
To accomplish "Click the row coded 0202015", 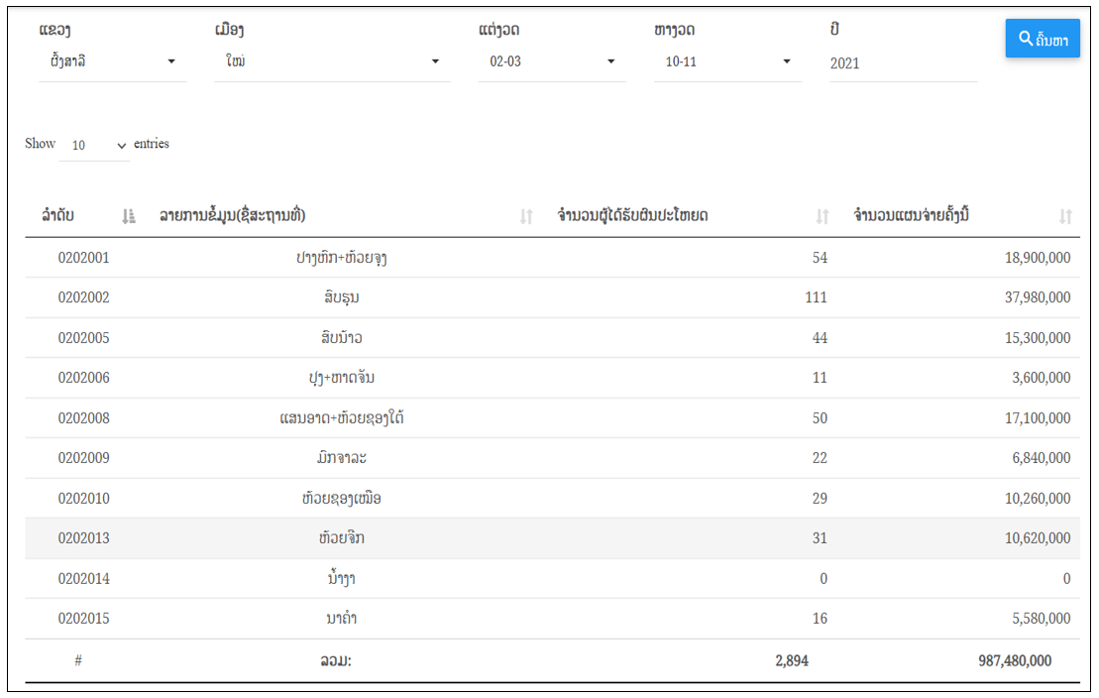I will (x=552, y=618).
